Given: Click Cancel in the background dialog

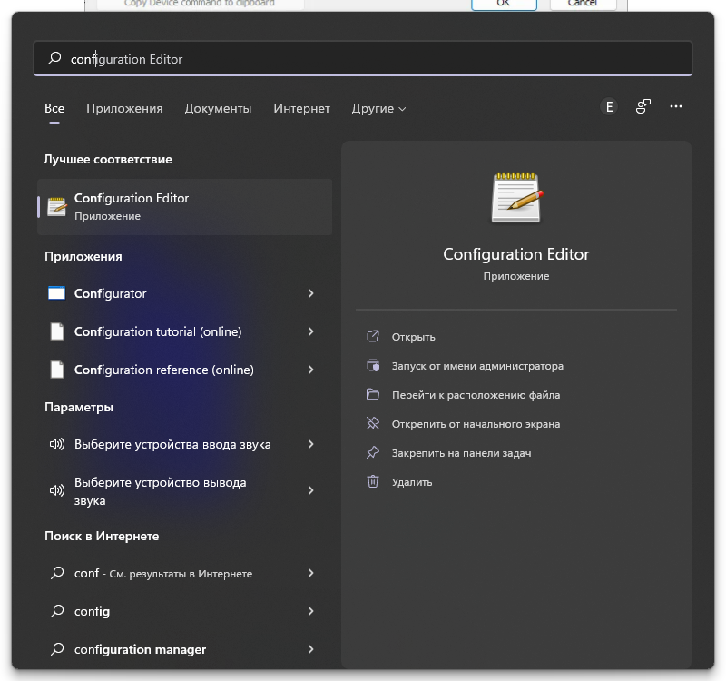Looking at the screenshot, I should tap(583, 4).
